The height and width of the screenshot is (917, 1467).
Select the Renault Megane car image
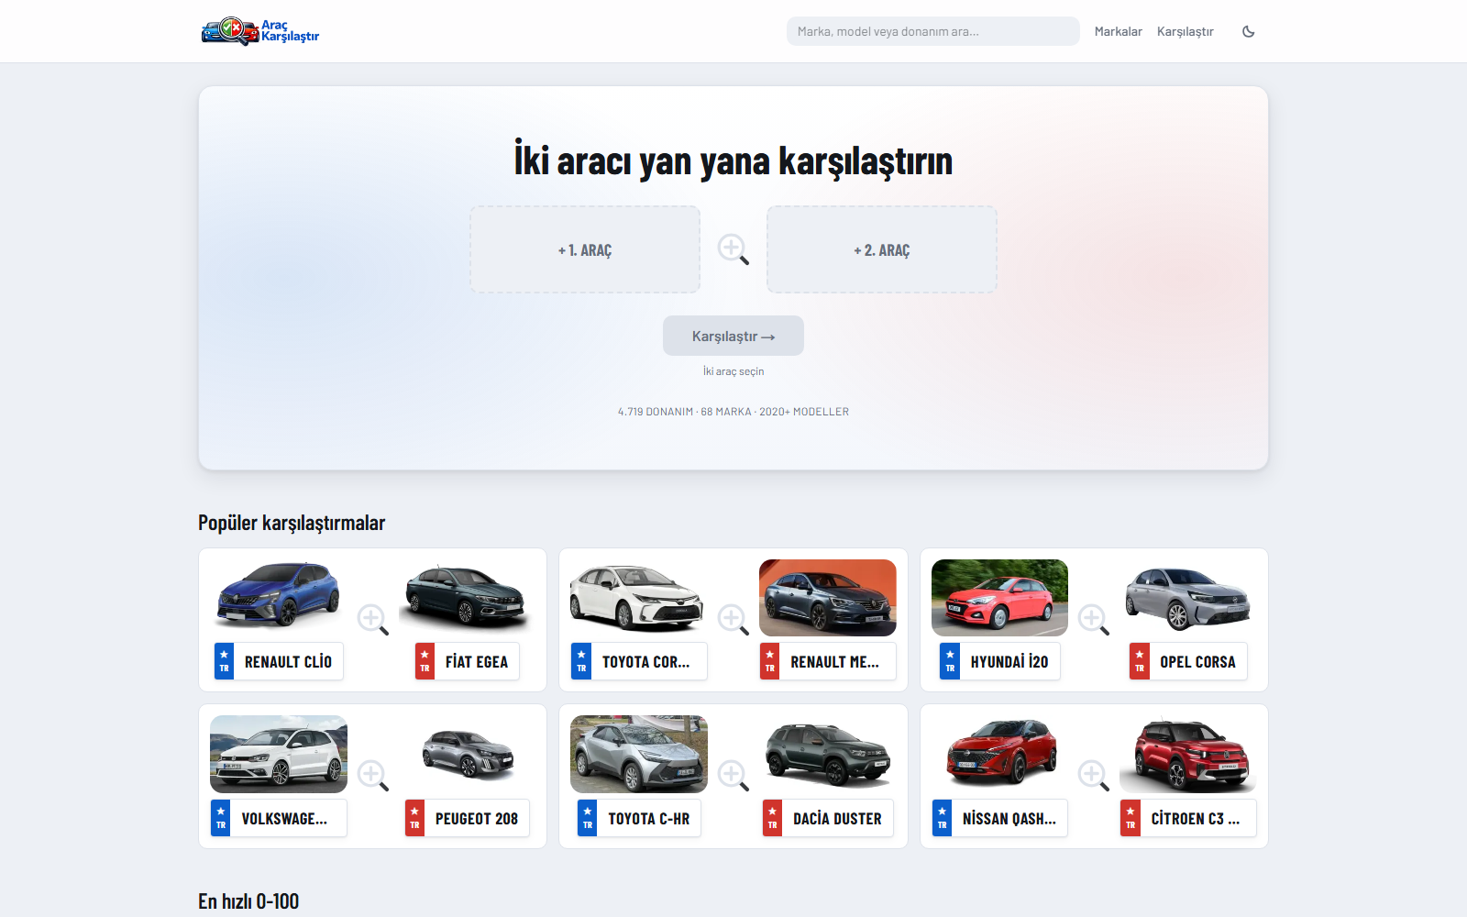[x=828, y=597]
